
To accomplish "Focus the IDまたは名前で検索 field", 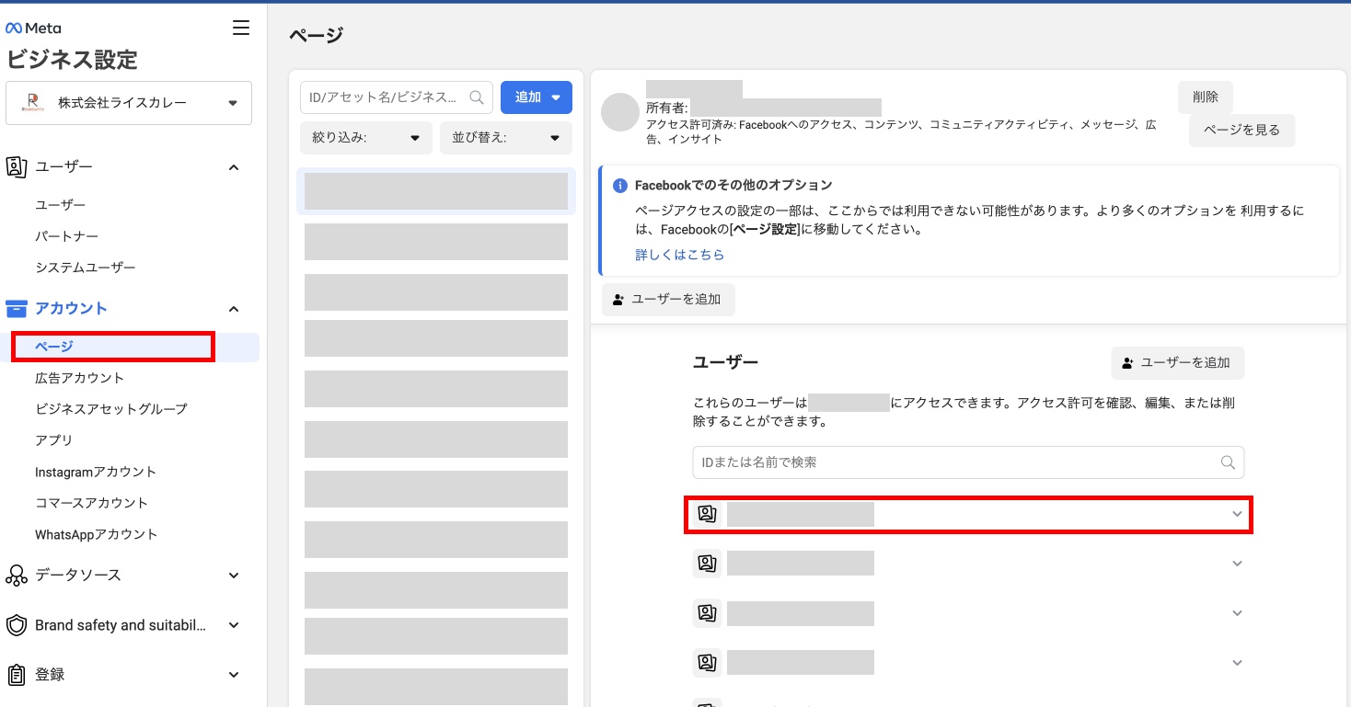I will 968,462.
